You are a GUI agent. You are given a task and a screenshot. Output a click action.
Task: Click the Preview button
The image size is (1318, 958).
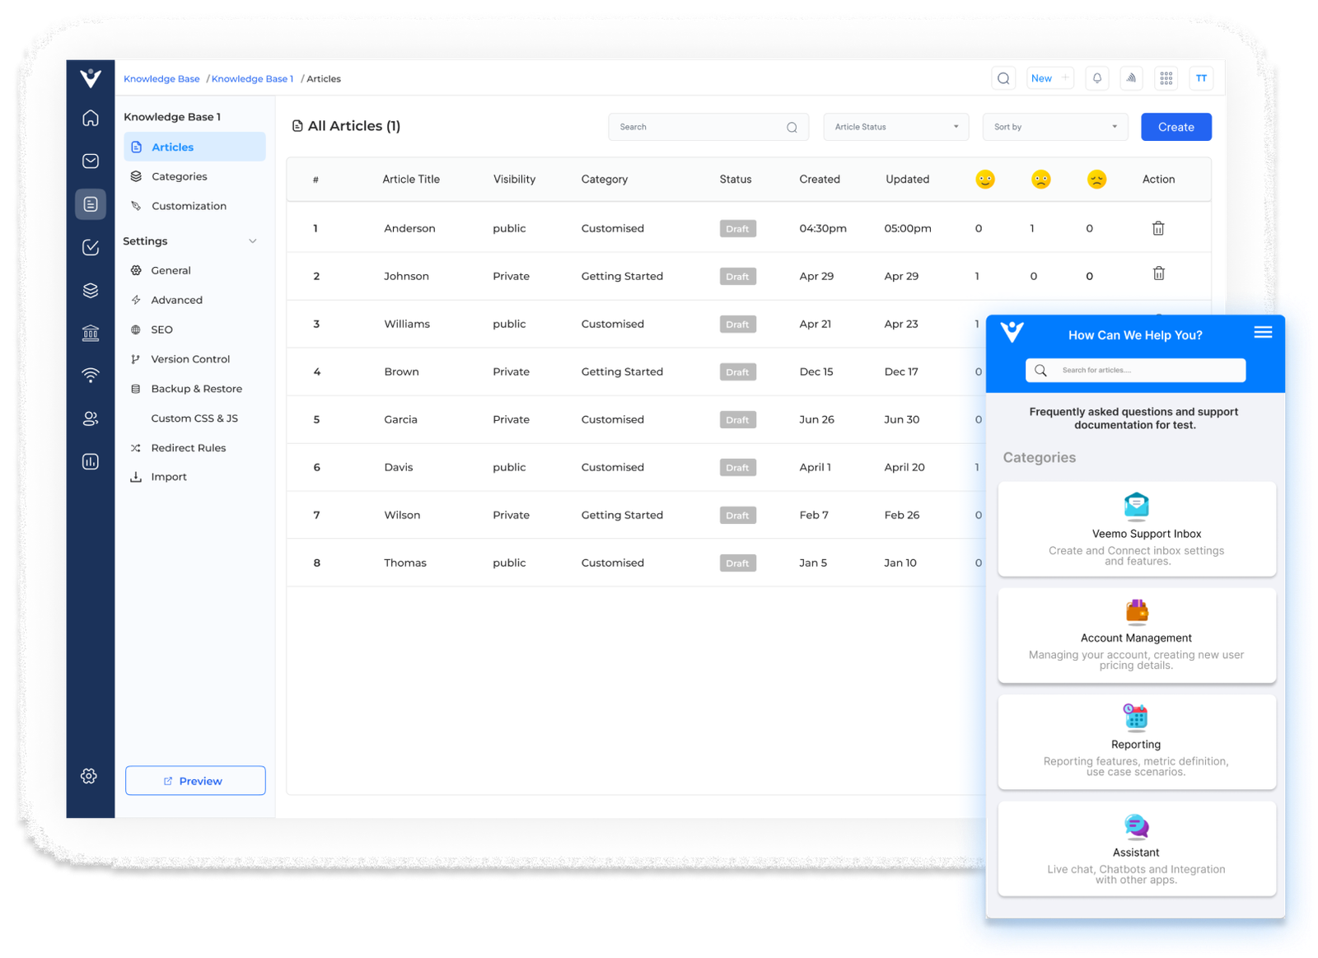tap(194, 780)
